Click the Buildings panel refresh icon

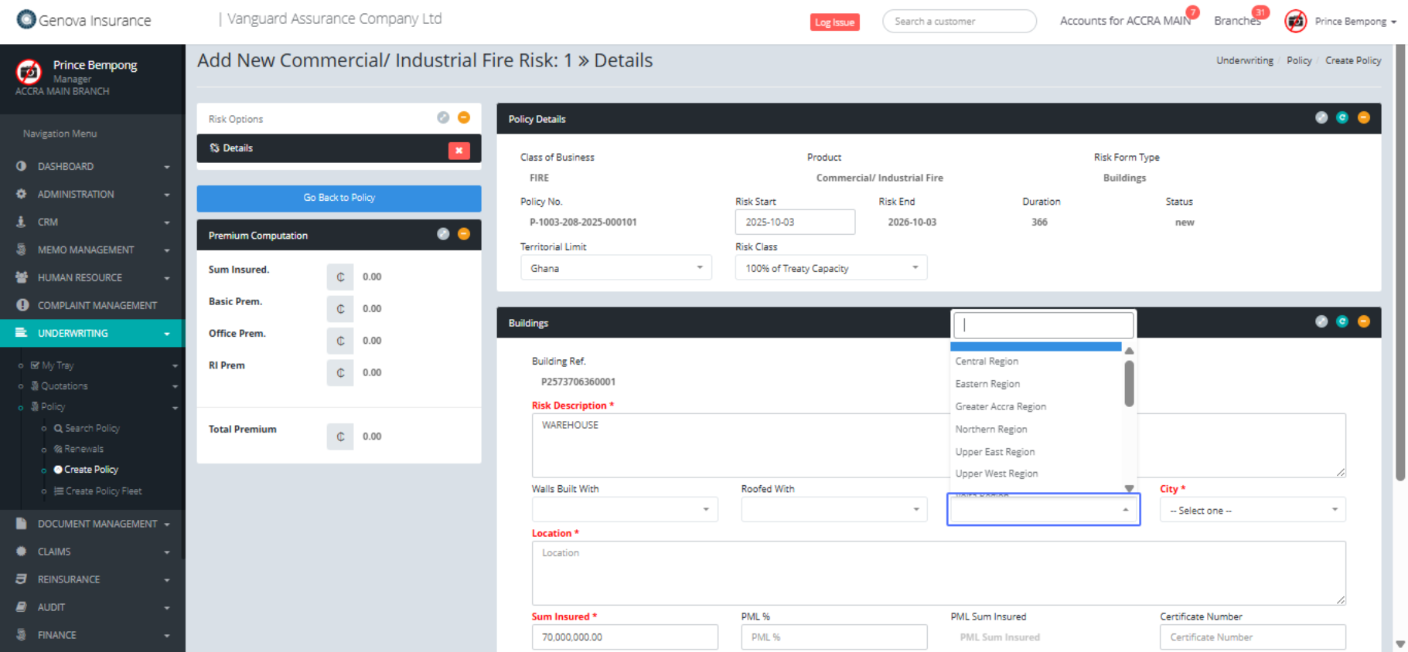click(x=1342, y=321)
